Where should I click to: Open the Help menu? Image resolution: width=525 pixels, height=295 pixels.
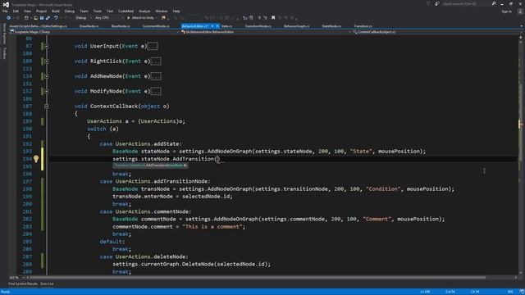point(176,11)
